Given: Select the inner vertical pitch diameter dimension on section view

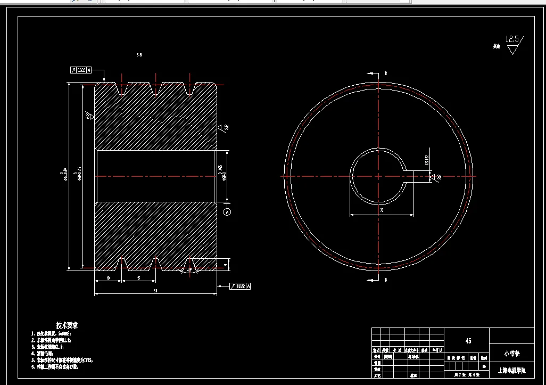Looking at the screenshot, I should coord(77,174).
